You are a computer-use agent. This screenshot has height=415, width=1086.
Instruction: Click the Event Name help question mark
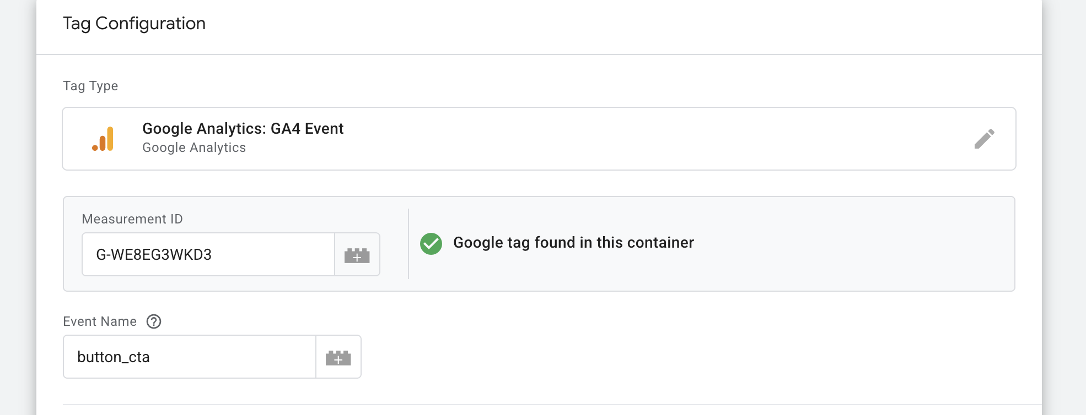pos(154,321)
